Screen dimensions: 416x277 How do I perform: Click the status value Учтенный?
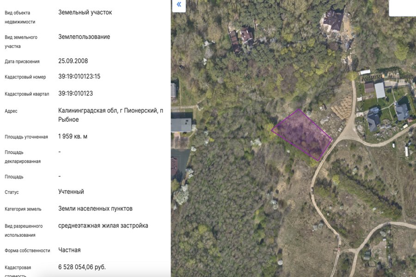[71, 192]
